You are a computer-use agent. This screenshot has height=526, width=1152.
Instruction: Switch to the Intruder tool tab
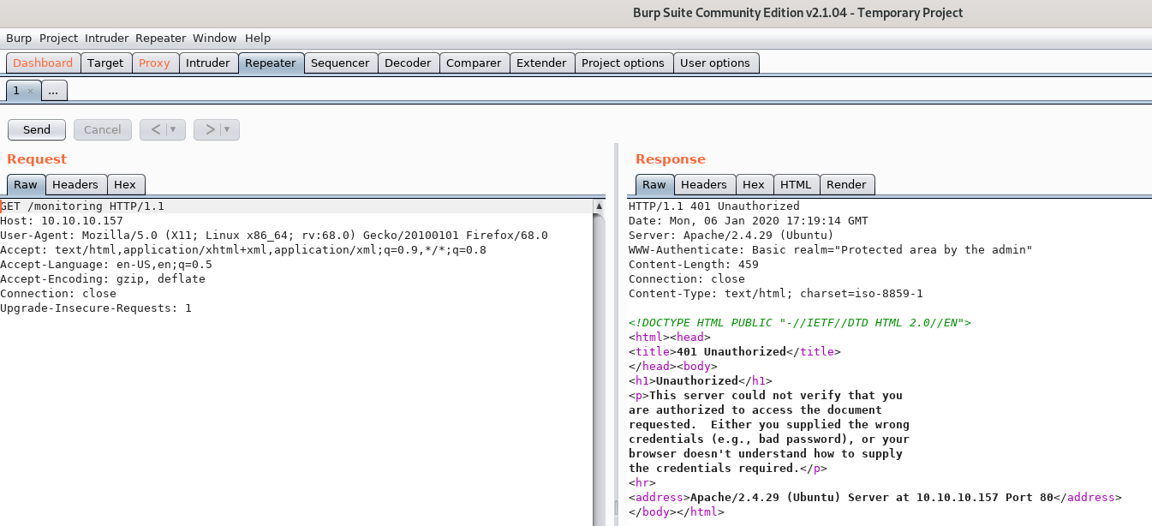[208, 63]
